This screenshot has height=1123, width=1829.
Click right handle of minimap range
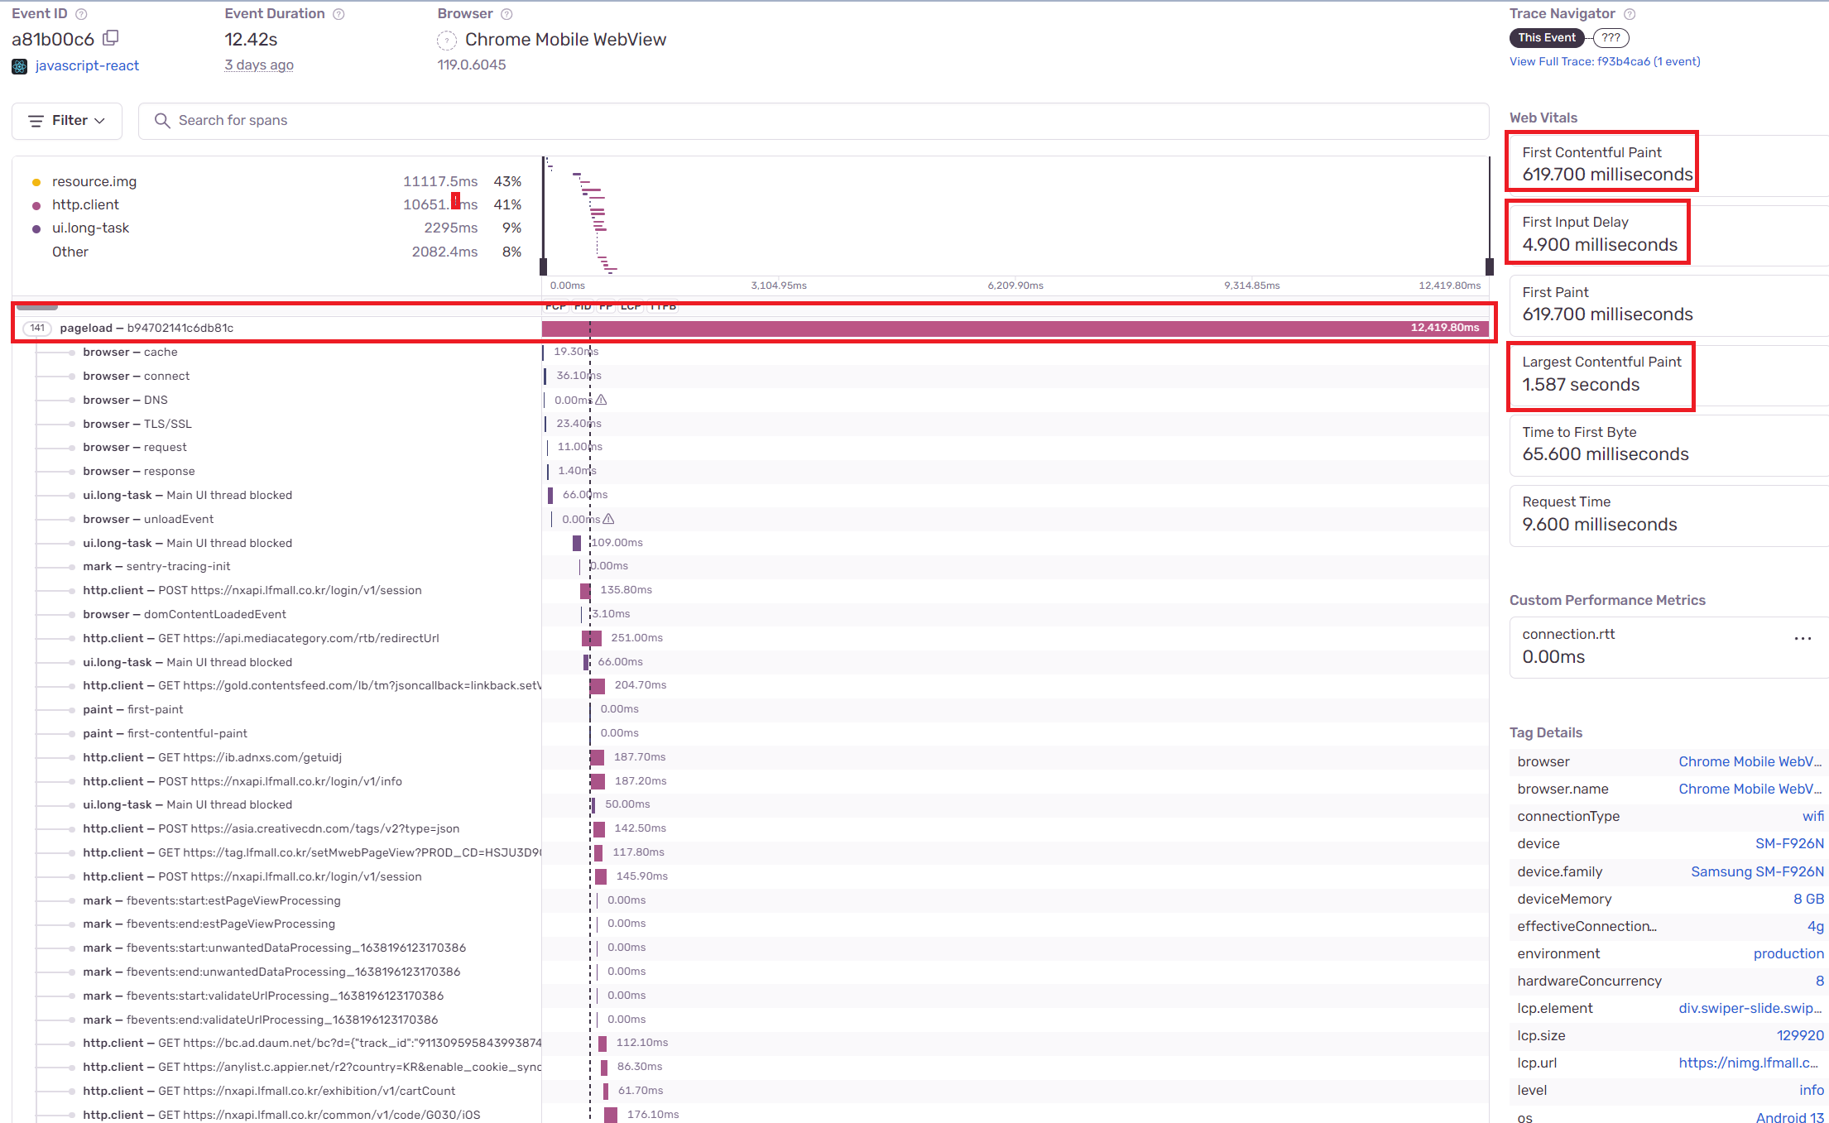(x=1489, y=266)
